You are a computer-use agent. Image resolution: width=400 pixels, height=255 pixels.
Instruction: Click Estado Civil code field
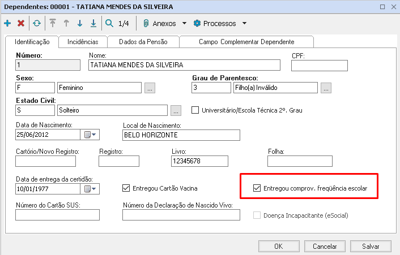pos(35,110)
